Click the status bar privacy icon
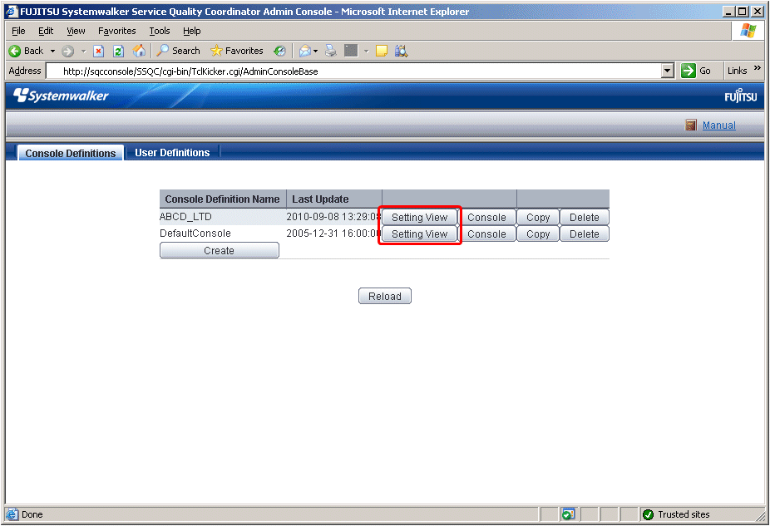770x526 pixels. 568,514
